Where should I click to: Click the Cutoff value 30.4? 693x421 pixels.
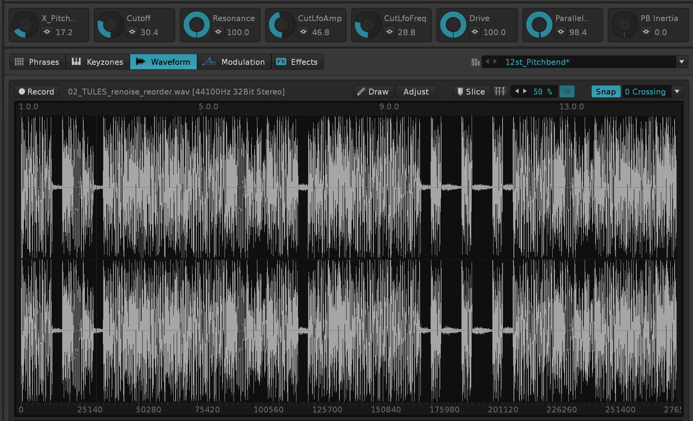tap(149, 32)
